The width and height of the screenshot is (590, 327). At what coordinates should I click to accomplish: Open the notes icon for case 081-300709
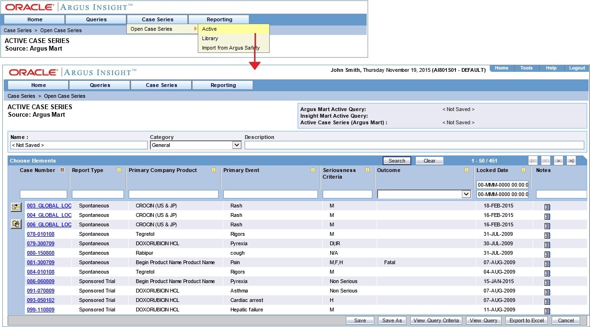pyautogui.click(x=547, y=264)
